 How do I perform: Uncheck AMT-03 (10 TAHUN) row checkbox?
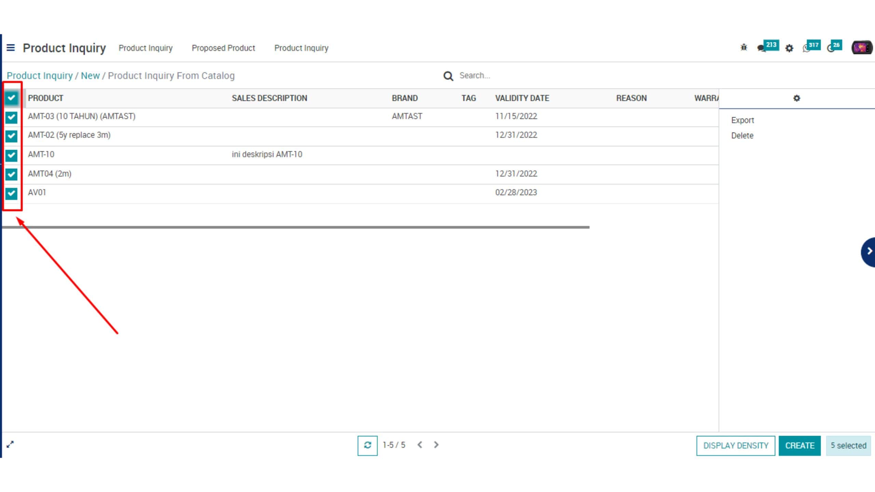[x=11, y=117]
